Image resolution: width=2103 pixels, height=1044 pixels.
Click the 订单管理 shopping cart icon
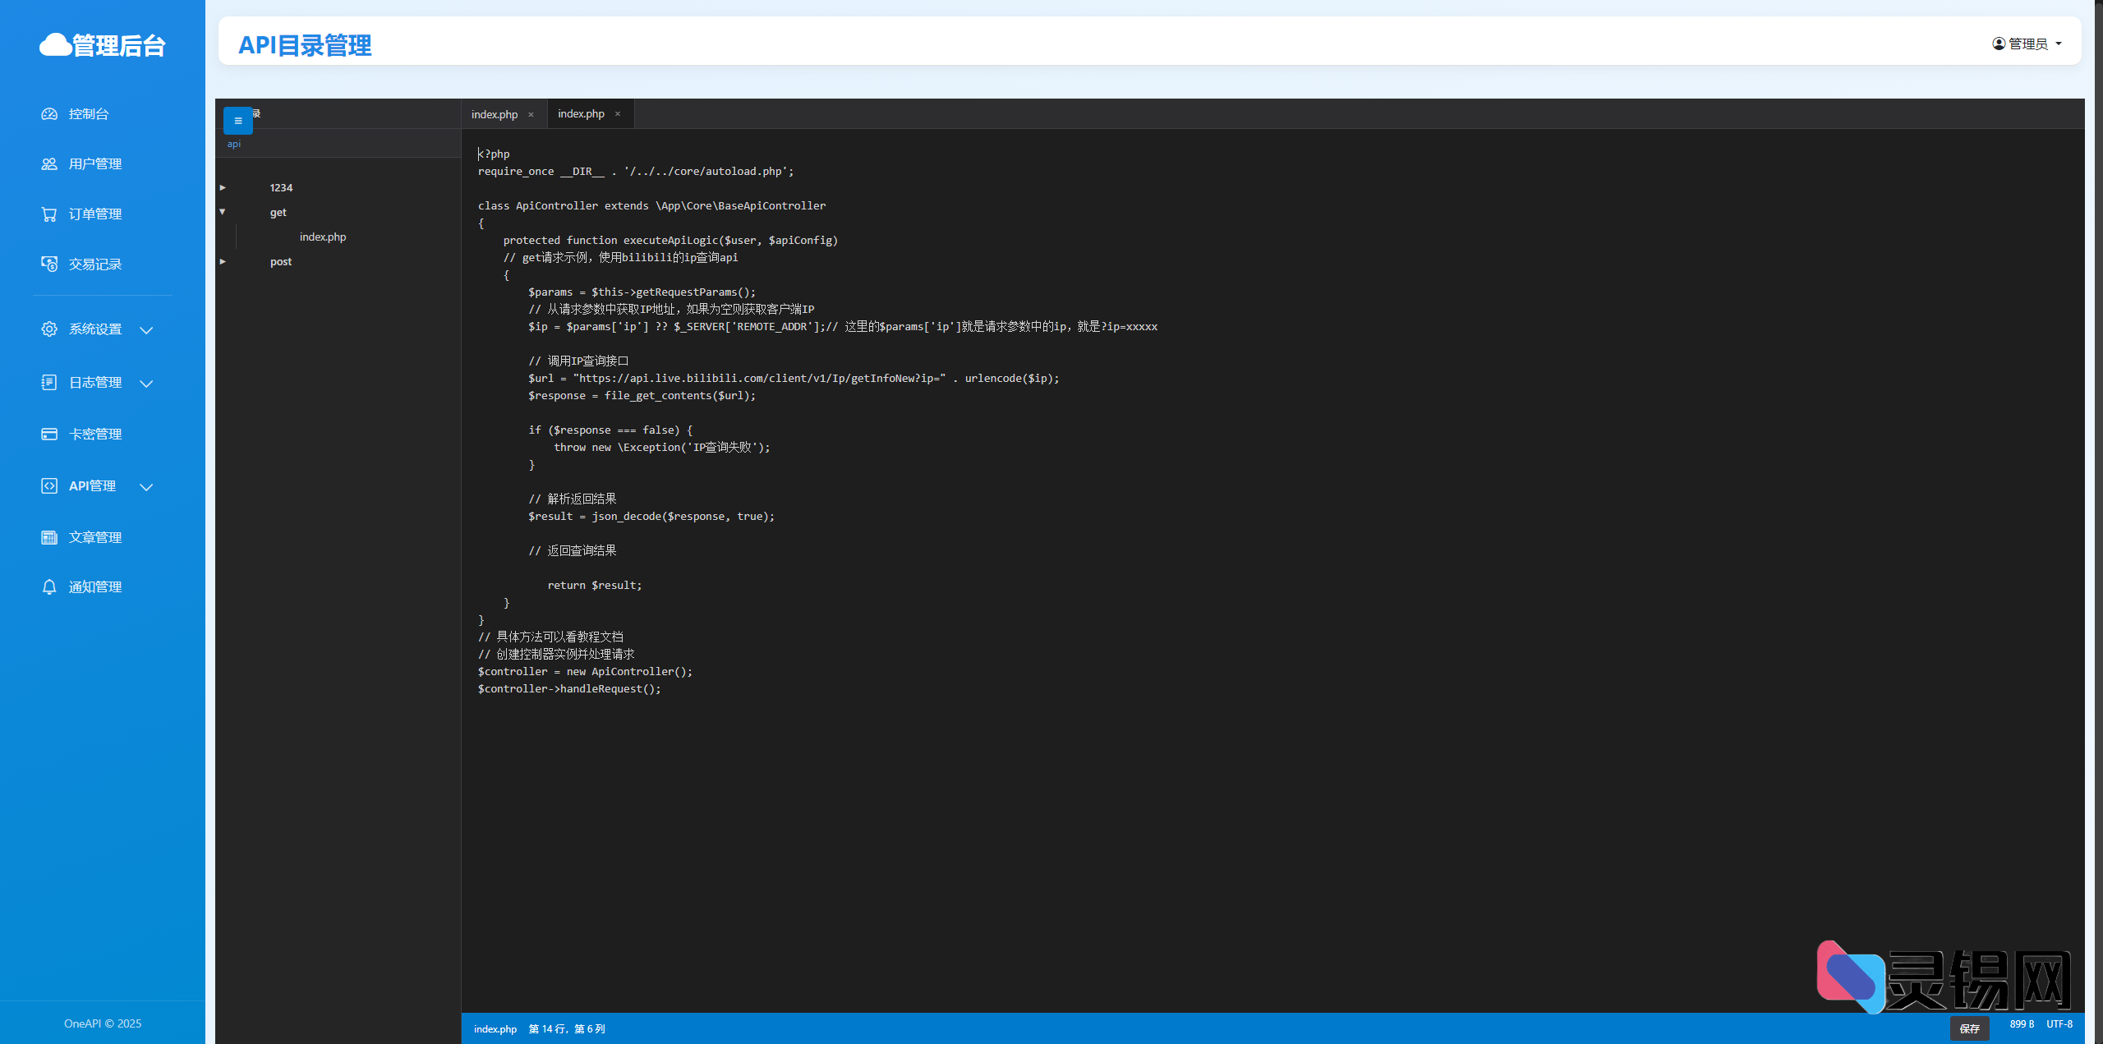[x=49, y=214]
